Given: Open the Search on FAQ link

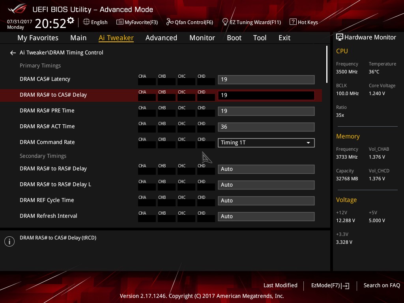Looking at the screenshot, I should click(x=382, y=285).
